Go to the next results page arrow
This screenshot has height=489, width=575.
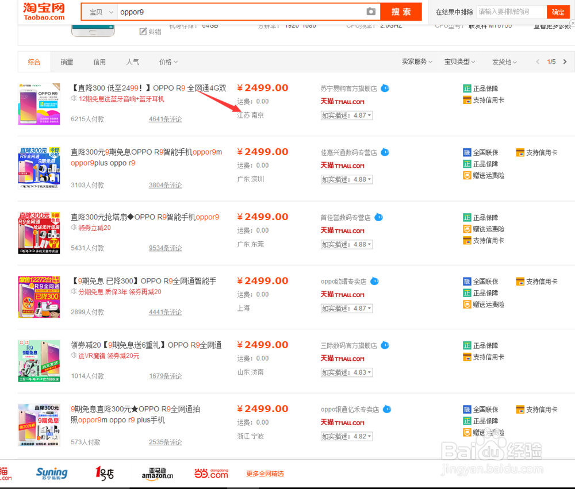565,61
